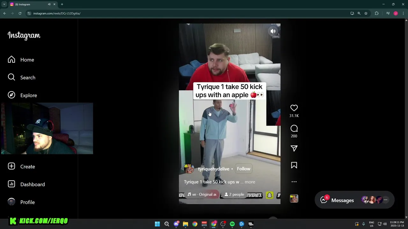Click the tyriquehydelive profile avatar
The height and width of the screenshot is (229, 408).
tap(189, 169)
